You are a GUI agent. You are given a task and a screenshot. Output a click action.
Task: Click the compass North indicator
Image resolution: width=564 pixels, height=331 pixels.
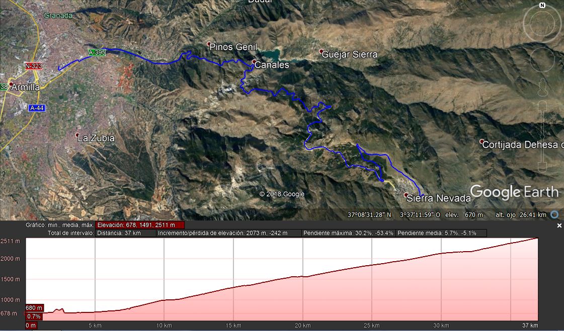(x=542, y=6)
